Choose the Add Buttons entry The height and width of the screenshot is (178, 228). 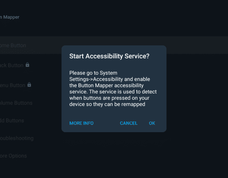(x=12, y=121)
